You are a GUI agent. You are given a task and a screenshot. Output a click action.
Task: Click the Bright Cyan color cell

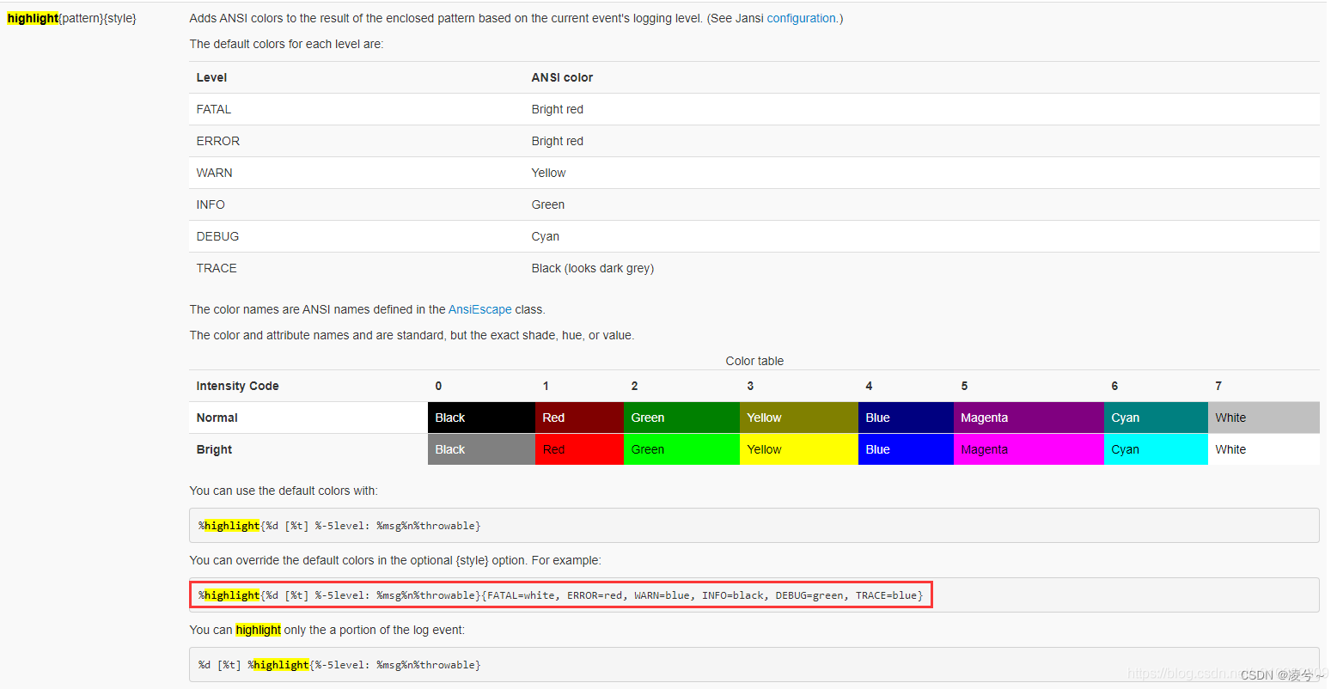1156,449
